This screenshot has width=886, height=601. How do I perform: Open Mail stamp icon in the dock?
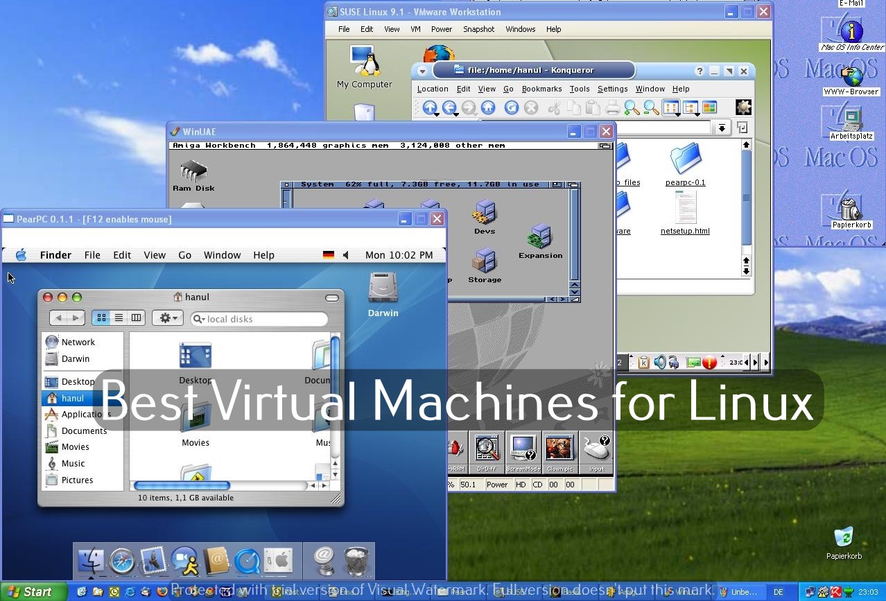pos(153,561)
